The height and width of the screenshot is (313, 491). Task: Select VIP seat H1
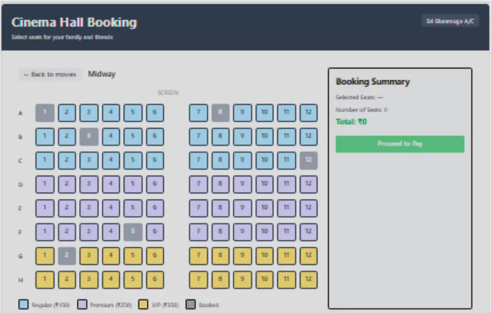point(45,280)
